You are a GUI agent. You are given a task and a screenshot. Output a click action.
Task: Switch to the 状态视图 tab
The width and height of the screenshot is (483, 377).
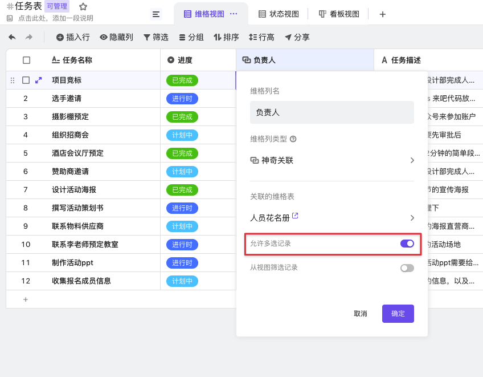point(279,14)
